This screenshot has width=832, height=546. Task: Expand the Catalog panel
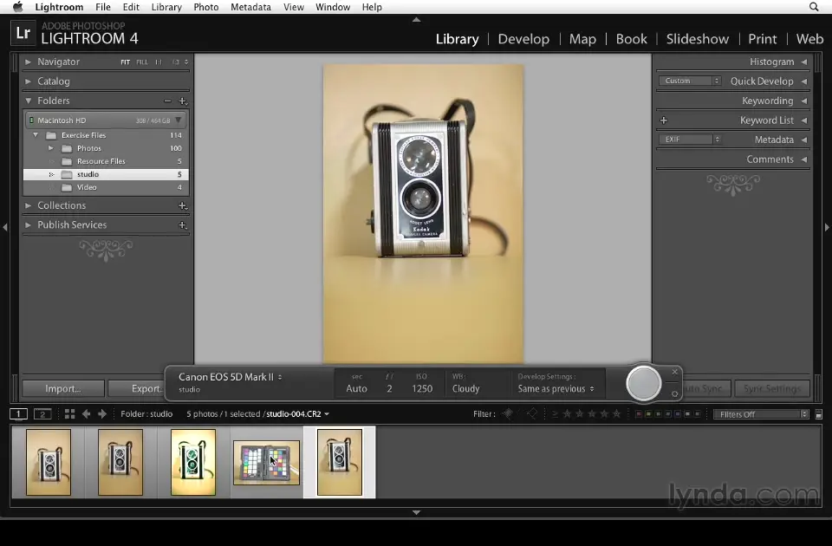(x=28, y=81)
